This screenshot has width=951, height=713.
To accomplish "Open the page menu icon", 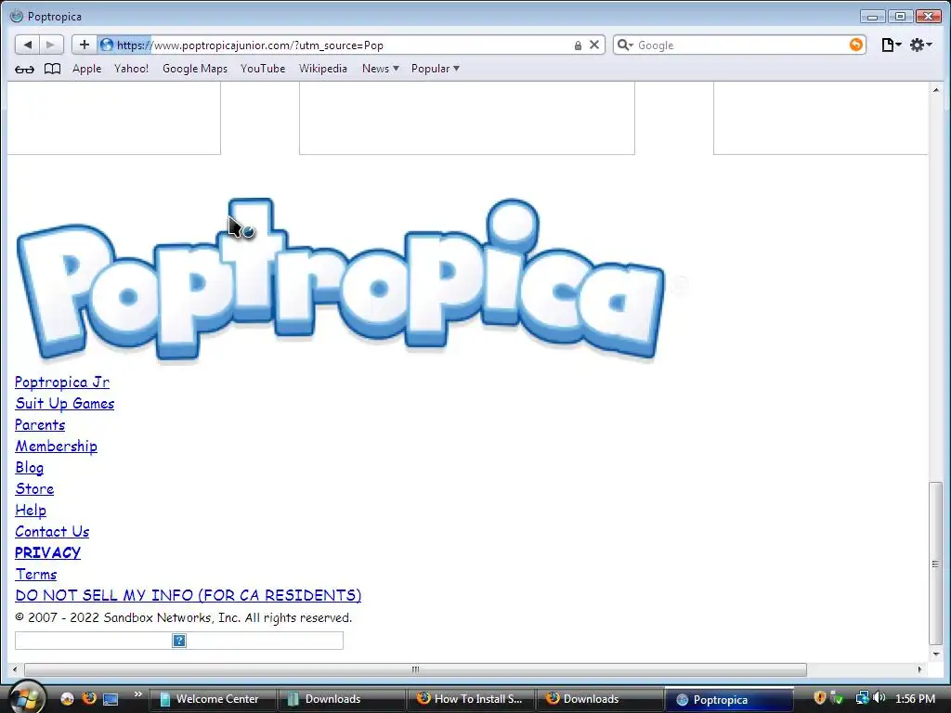I will point(891,45).
